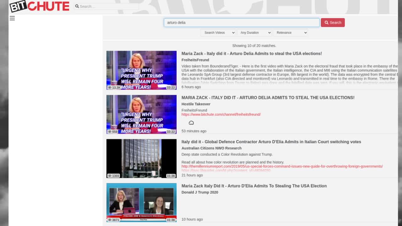Visit Australian Citizens NWO Research channel
The width and height of the screenshot is (402, 226).
[211, 148]
